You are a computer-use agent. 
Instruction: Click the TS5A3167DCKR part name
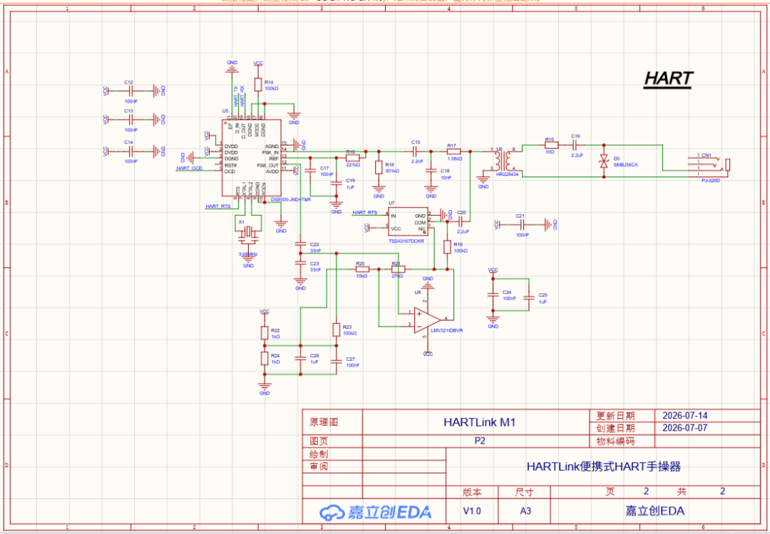[406, 241]
